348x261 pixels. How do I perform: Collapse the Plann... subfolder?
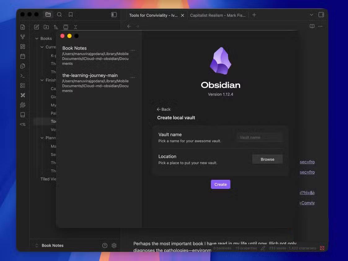42,138
